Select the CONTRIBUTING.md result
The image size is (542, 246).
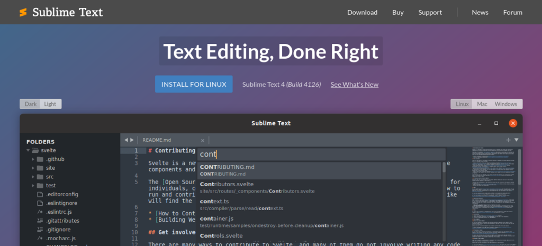319,170
